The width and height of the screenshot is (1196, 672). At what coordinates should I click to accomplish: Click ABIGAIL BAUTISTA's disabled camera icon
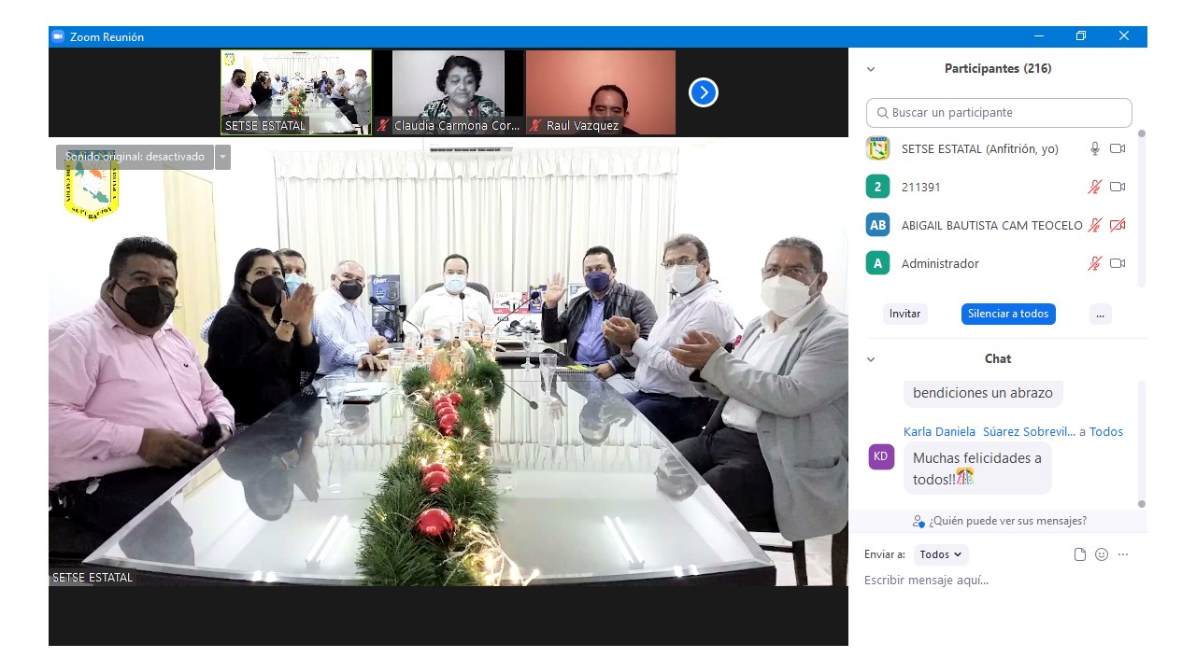point(1117,225)
